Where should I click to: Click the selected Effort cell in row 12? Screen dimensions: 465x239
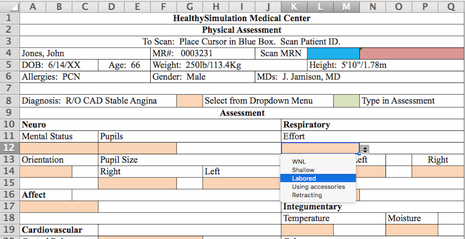pos(320,148)
